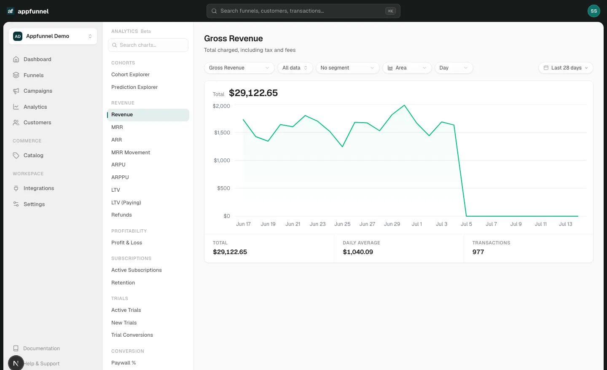Open the Dashboard home icon
This screenshot has width=607, height=370.
click(x=16, y=59)
